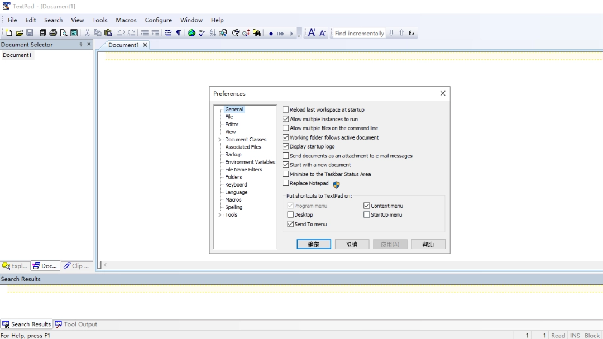
Task: Toggle Word Wrap toolbar icon
Action: pos(168,33)
